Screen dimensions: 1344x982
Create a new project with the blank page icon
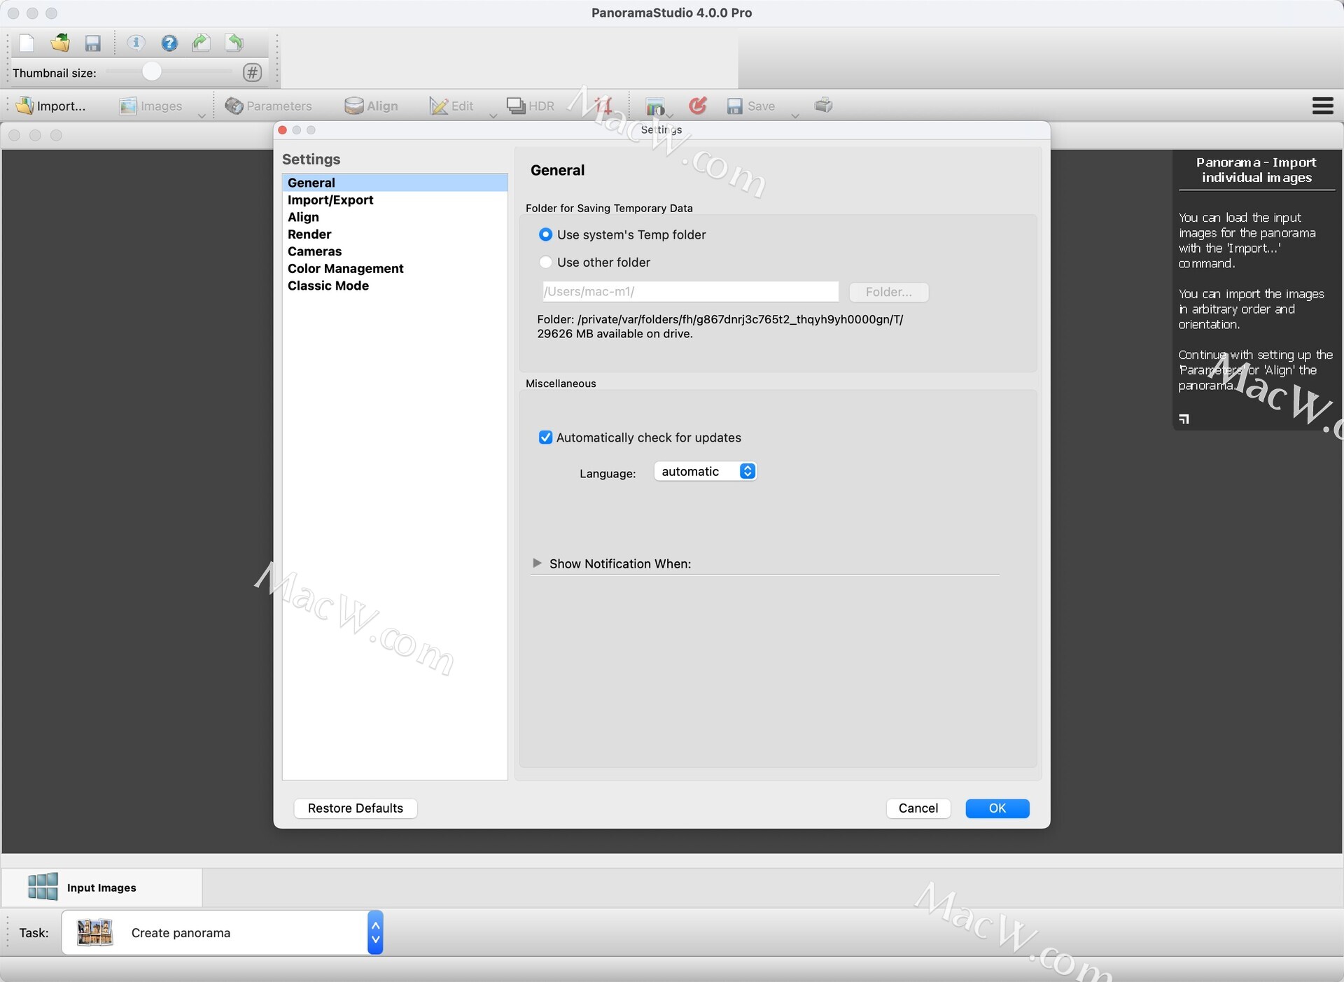pyautogui.click(x=27, y=43)
